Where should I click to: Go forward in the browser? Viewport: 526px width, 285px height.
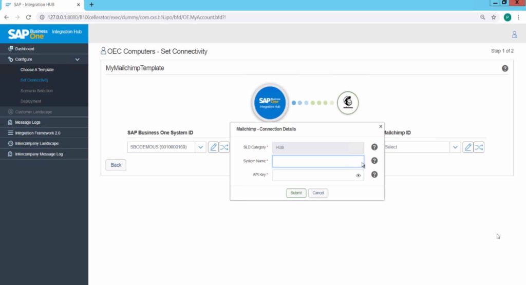(17, 17)
